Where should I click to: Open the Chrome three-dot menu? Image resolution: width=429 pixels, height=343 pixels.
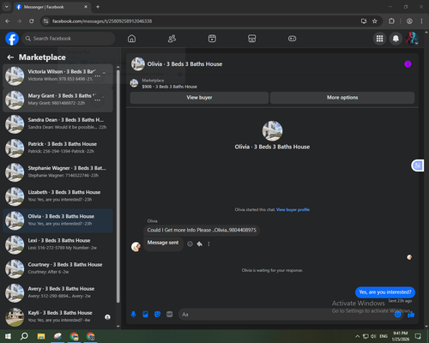421,21
